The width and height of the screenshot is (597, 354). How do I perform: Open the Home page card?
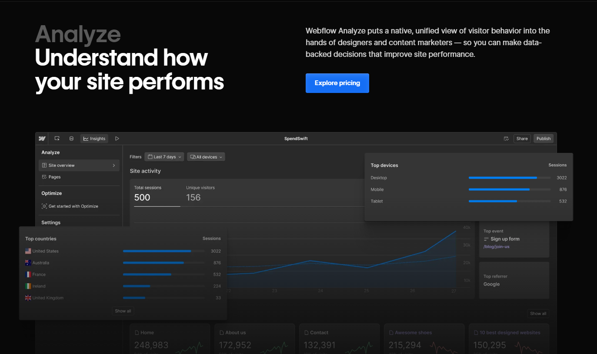[x=170, y=339]
